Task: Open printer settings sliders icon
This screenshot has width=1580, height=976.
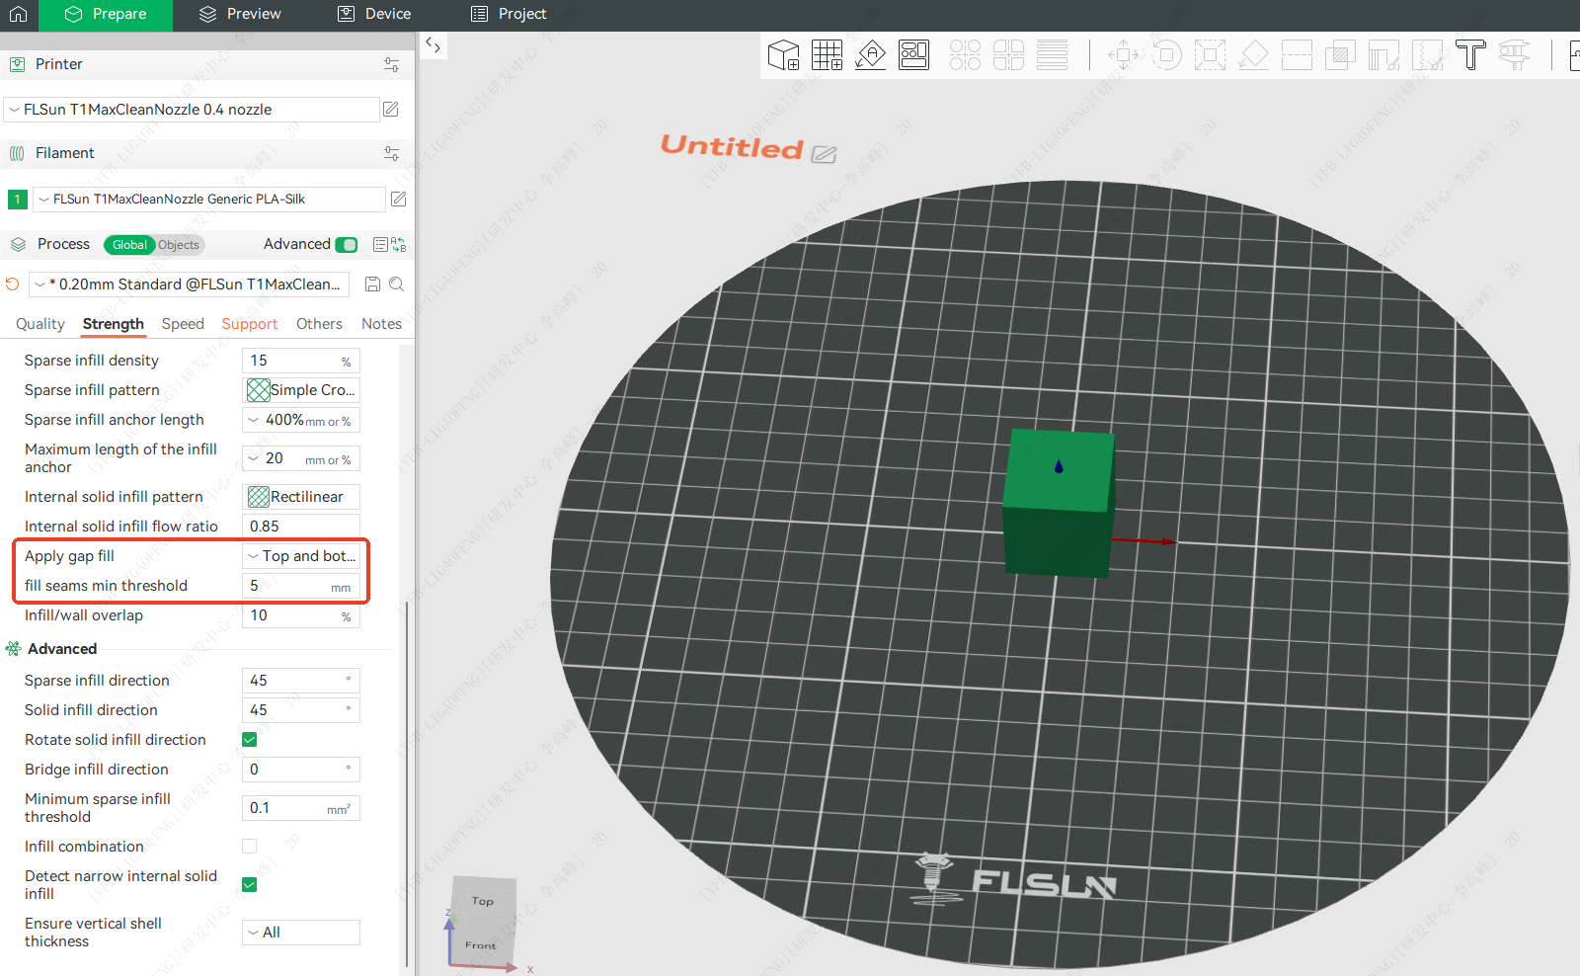Action: (x=392, y=64)
